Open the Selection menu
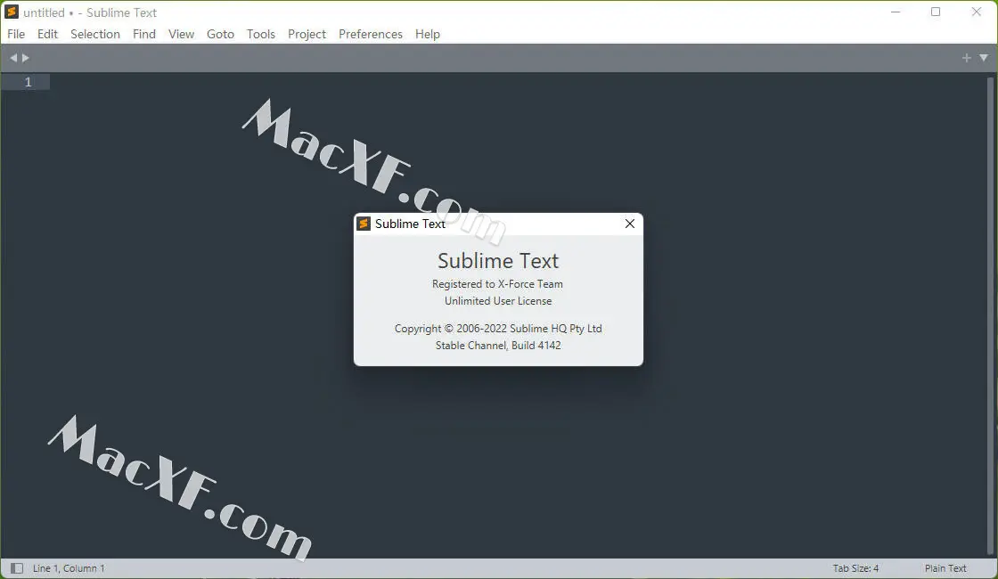 pos(94,35)
